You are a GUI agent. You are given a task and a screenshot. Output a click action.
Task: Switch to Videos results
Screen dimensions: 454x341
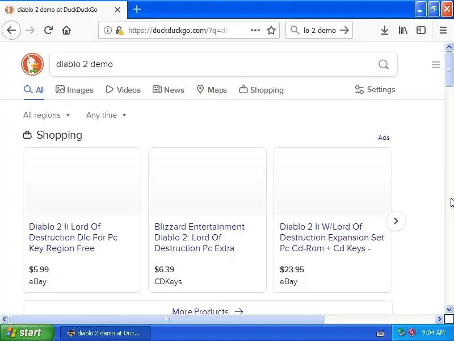coord(123,90)
